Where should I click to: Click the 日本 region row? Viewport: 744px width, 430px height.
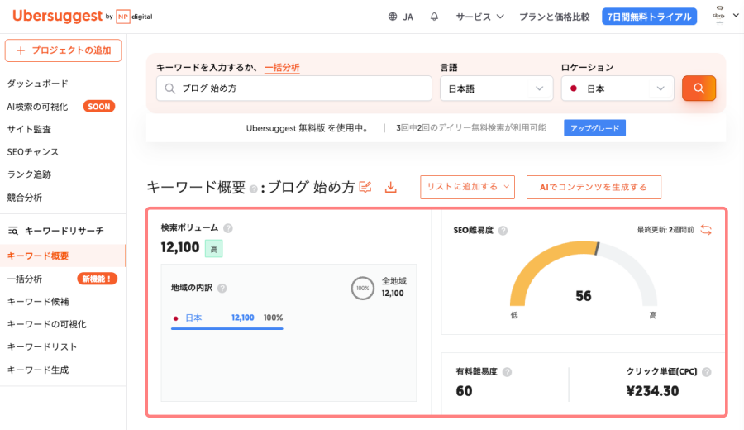227,318
